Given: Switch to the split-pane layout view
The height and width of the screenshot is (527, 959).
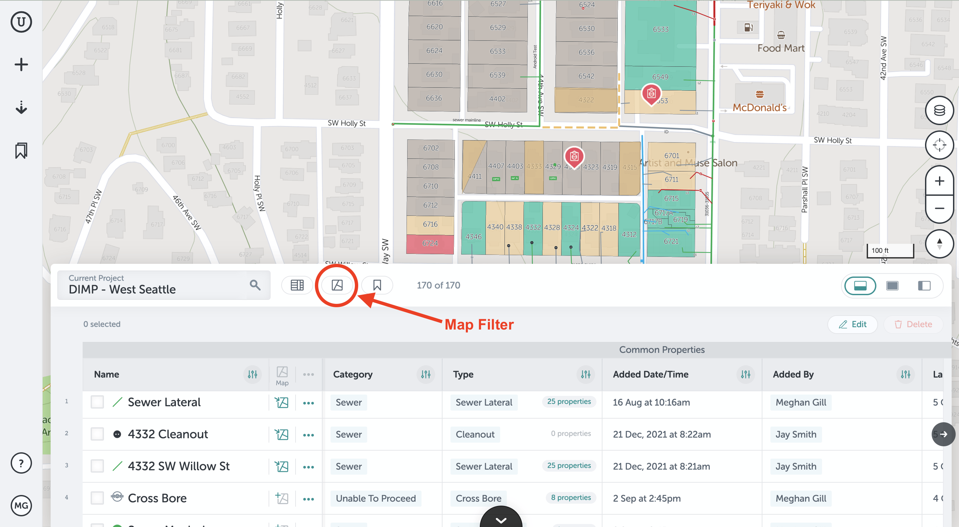Looking at the screenshot, I should tap(925, 286).
